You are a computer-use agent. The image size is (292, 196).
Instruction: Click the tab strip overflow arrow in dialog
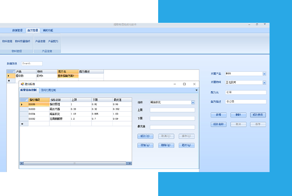click(196, 90)
